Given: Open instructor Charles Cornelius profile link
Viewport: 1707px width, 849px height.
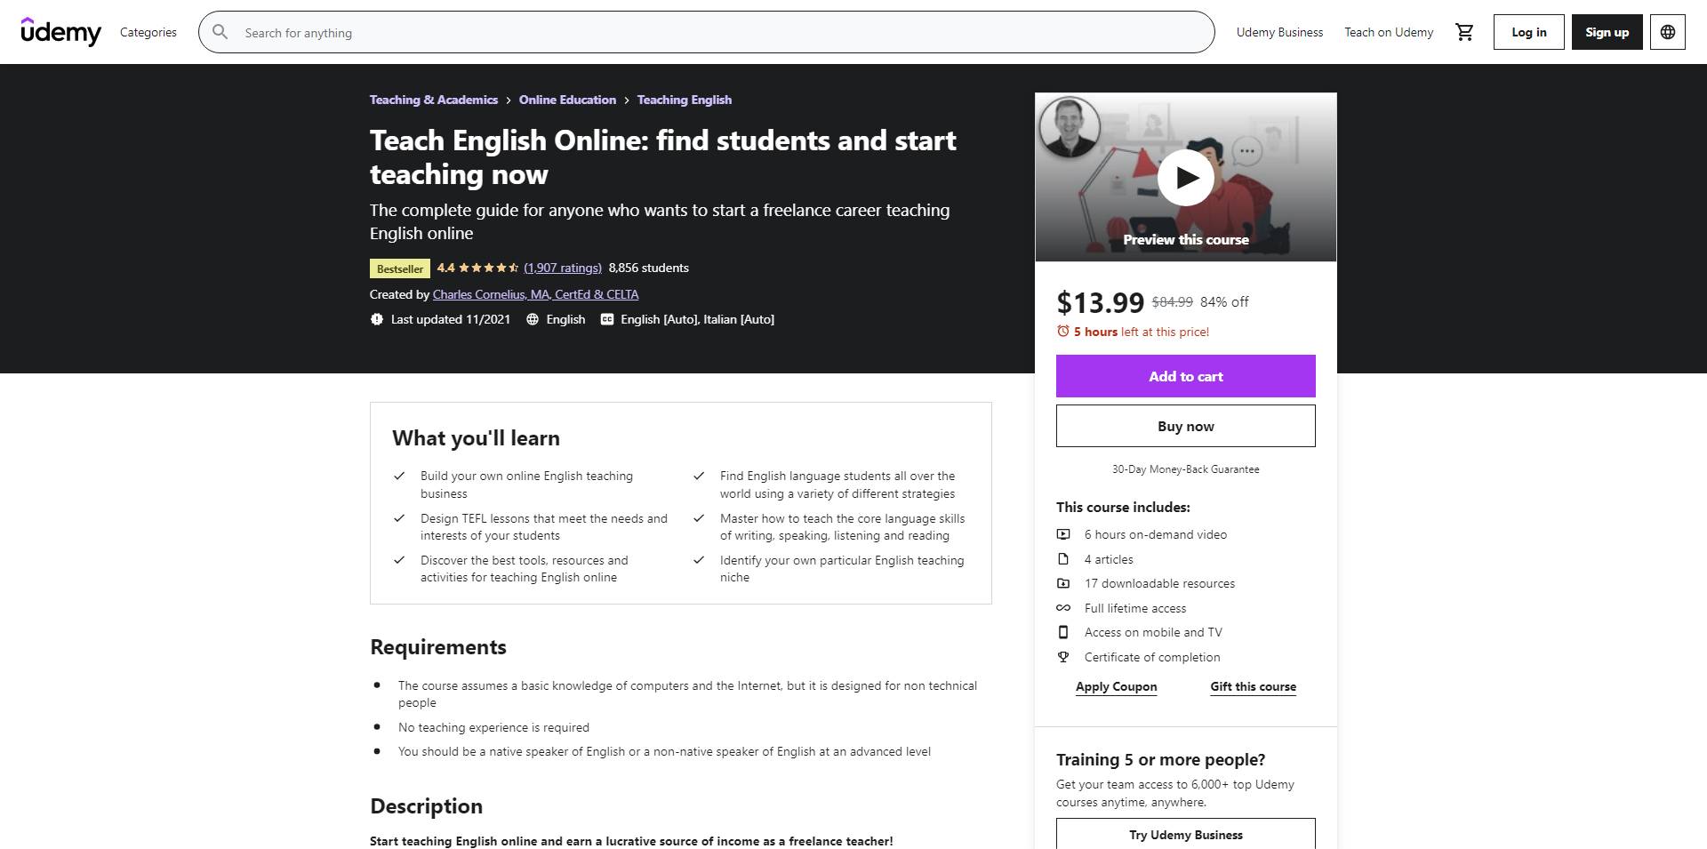Looking at the screenshot, I should point(535,294).
